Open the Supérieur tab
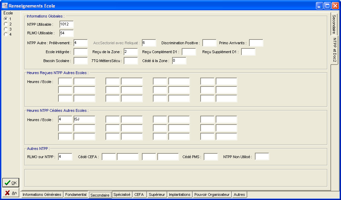The height and width of the screenshot is (200, 341). coord(157,195)
